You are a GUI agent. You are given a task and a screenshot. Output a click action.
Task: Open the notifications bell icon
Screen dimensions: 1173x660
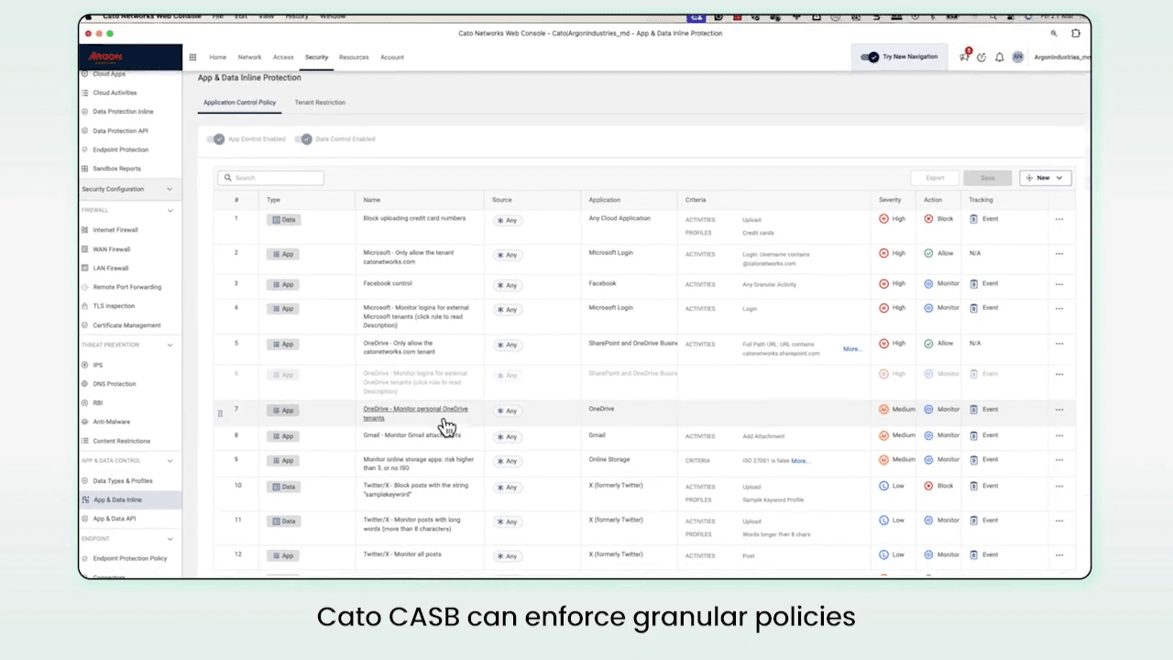click(x=1000, y=57)
